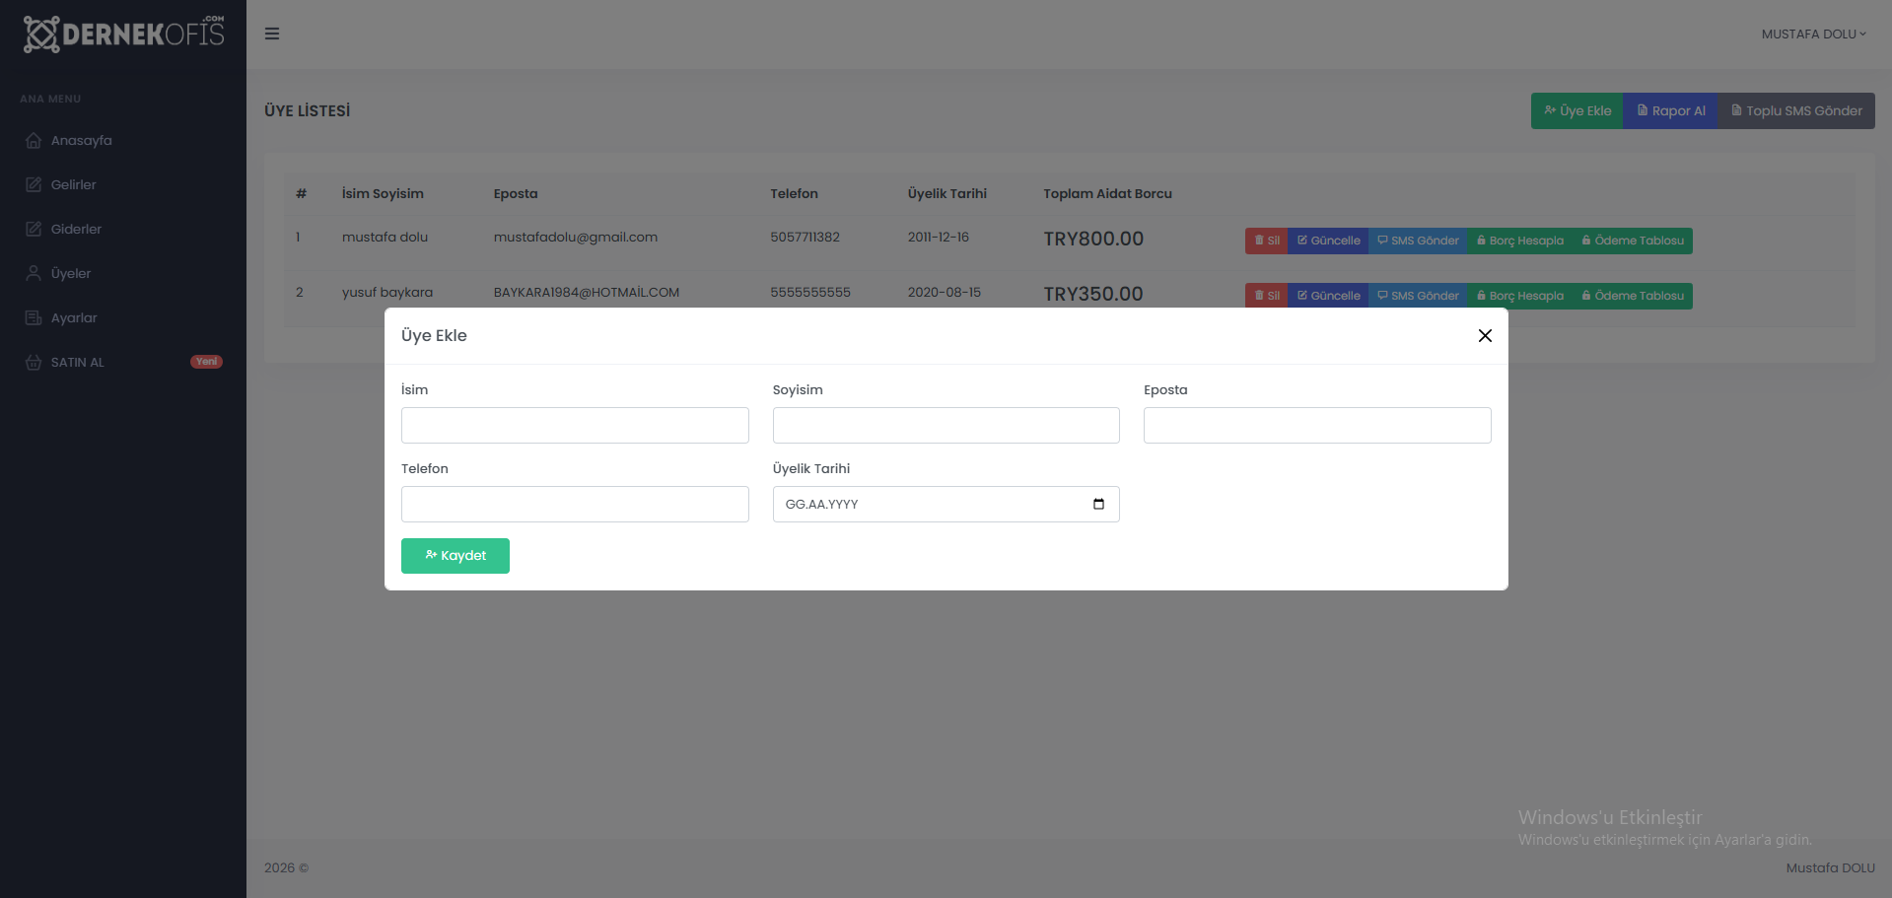The width and height of the screenshot is (1892, 898).
Task: Click the DernekOfis logo
Action: 123,34
